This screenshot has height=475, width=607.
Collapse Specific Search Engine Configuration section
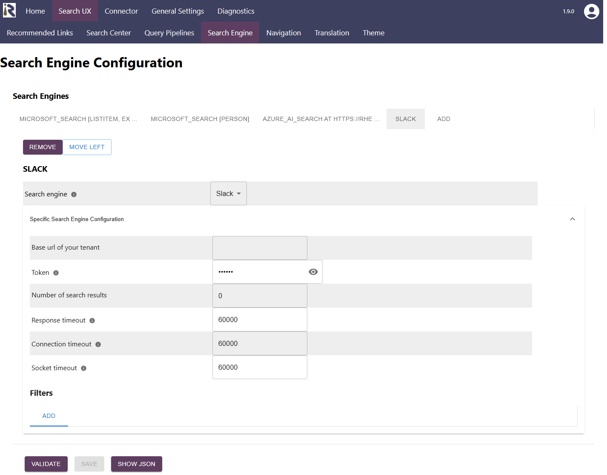[x=573, y=219]
